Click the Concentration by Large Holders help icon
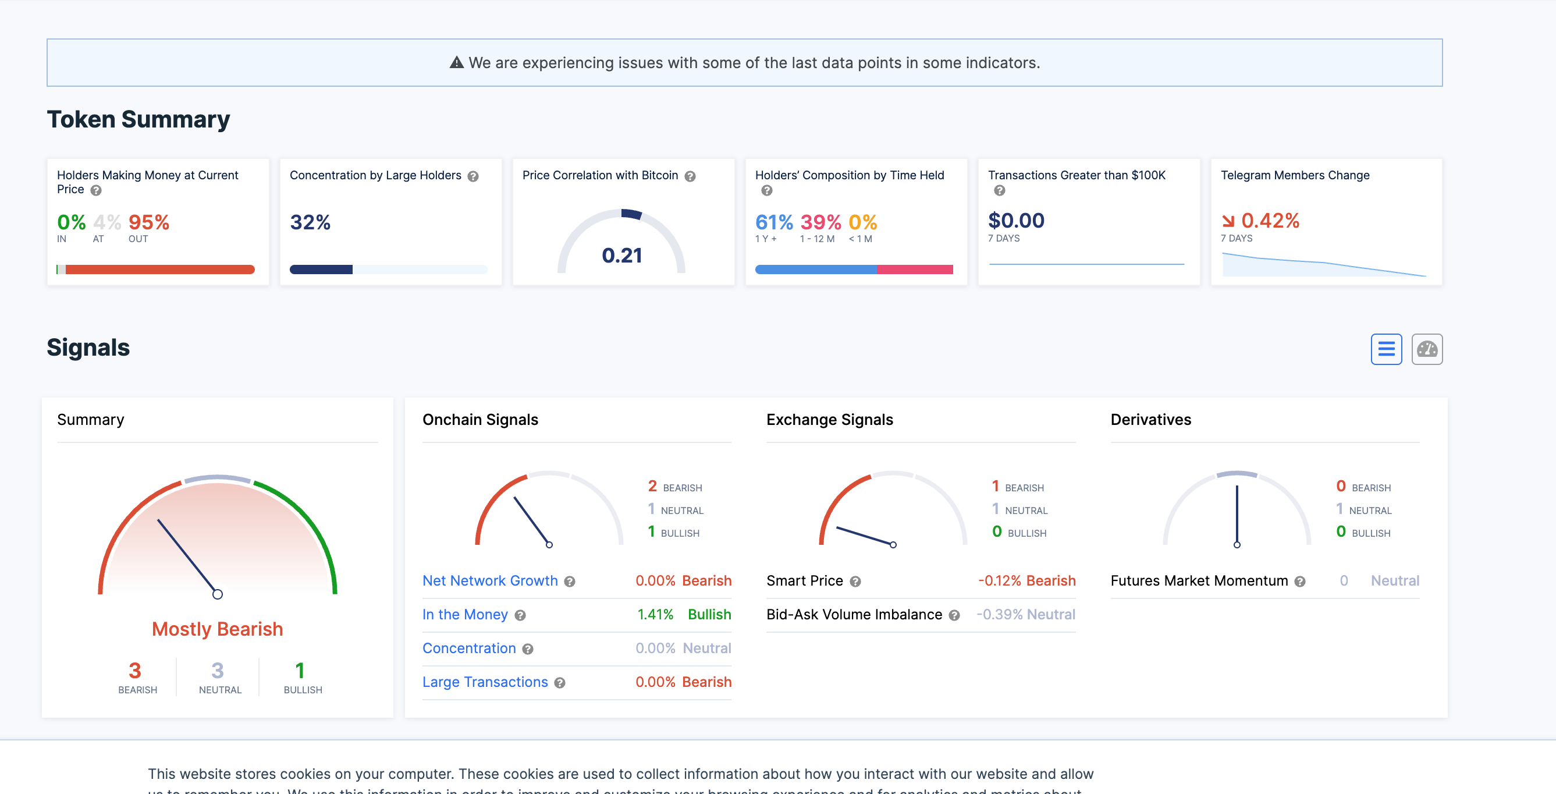 tap(474, 176)
